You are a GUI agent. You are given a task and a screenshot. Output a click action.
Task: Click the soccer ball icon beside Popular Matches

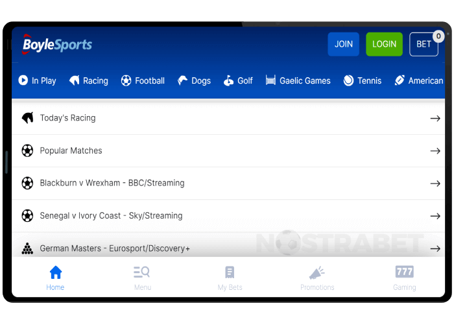tap(27, 150)
